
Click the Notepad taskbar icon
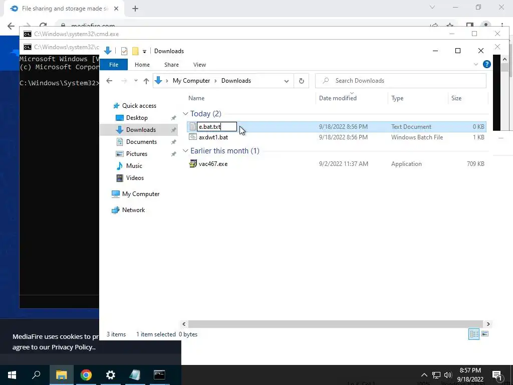135,375
